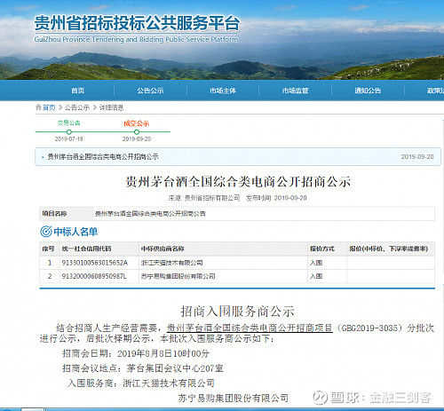The width and height of the screenshot is (444, 411).
Task: Select table row for 浙江天猫技术有限公司
Action: [237, 263]
